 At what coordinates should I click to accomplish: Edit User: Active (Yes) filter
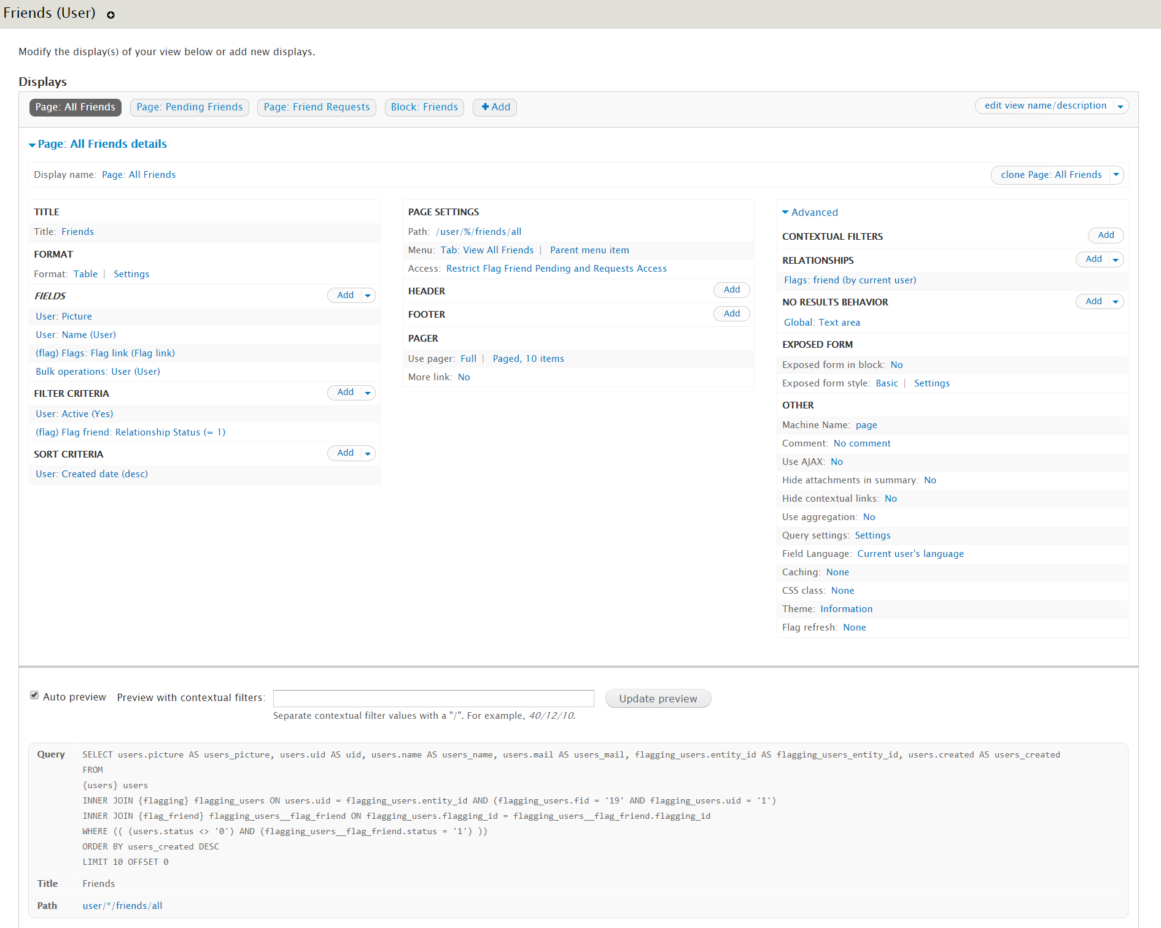click(x=74, y=414)
